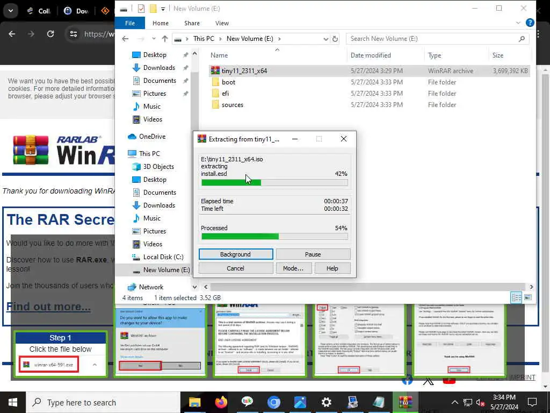Open the View ribbon tab
The width and height of the screenshot is (550, 413).
(x=222, y=23)
